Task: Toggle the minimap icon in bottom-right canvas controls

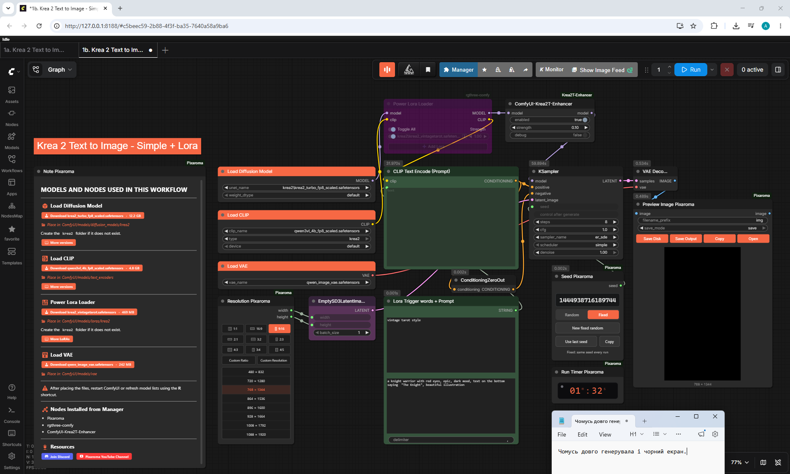Action: (763, 462)
